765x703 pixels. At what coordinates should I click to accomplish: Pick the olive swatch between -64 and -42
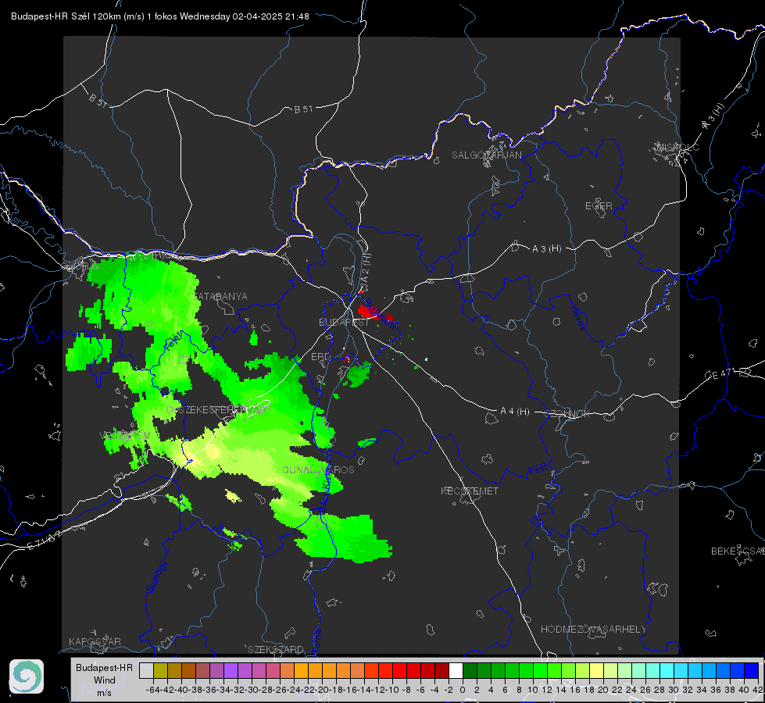160,671
